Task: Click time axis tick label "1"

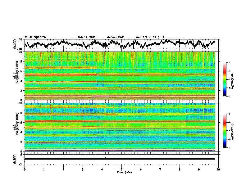Action: click(x=44, y=170)
